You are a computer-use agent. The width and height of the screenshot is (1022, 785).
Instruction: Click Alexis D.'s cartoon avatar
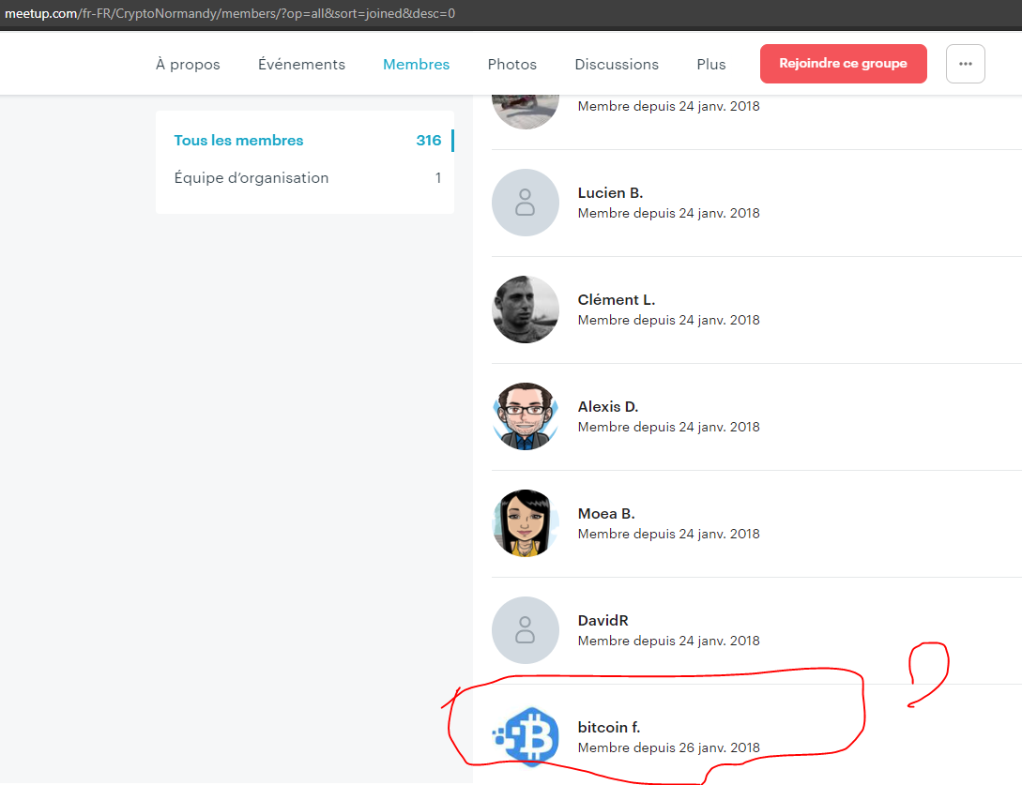[x=525, y=416]
